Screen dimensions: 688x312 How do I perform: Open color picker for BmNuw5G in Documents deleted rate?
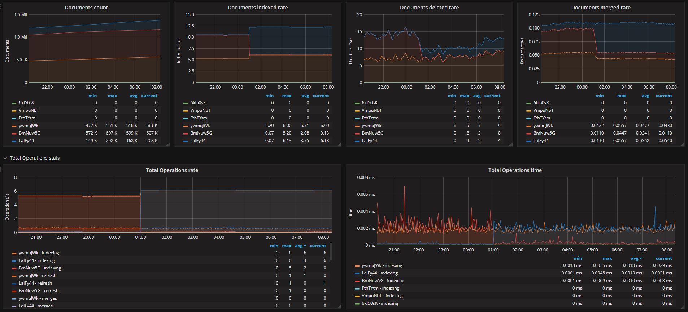357,134
